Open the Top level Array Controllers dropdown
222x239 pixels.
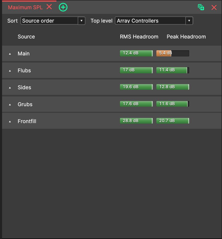tap(154, 21)
